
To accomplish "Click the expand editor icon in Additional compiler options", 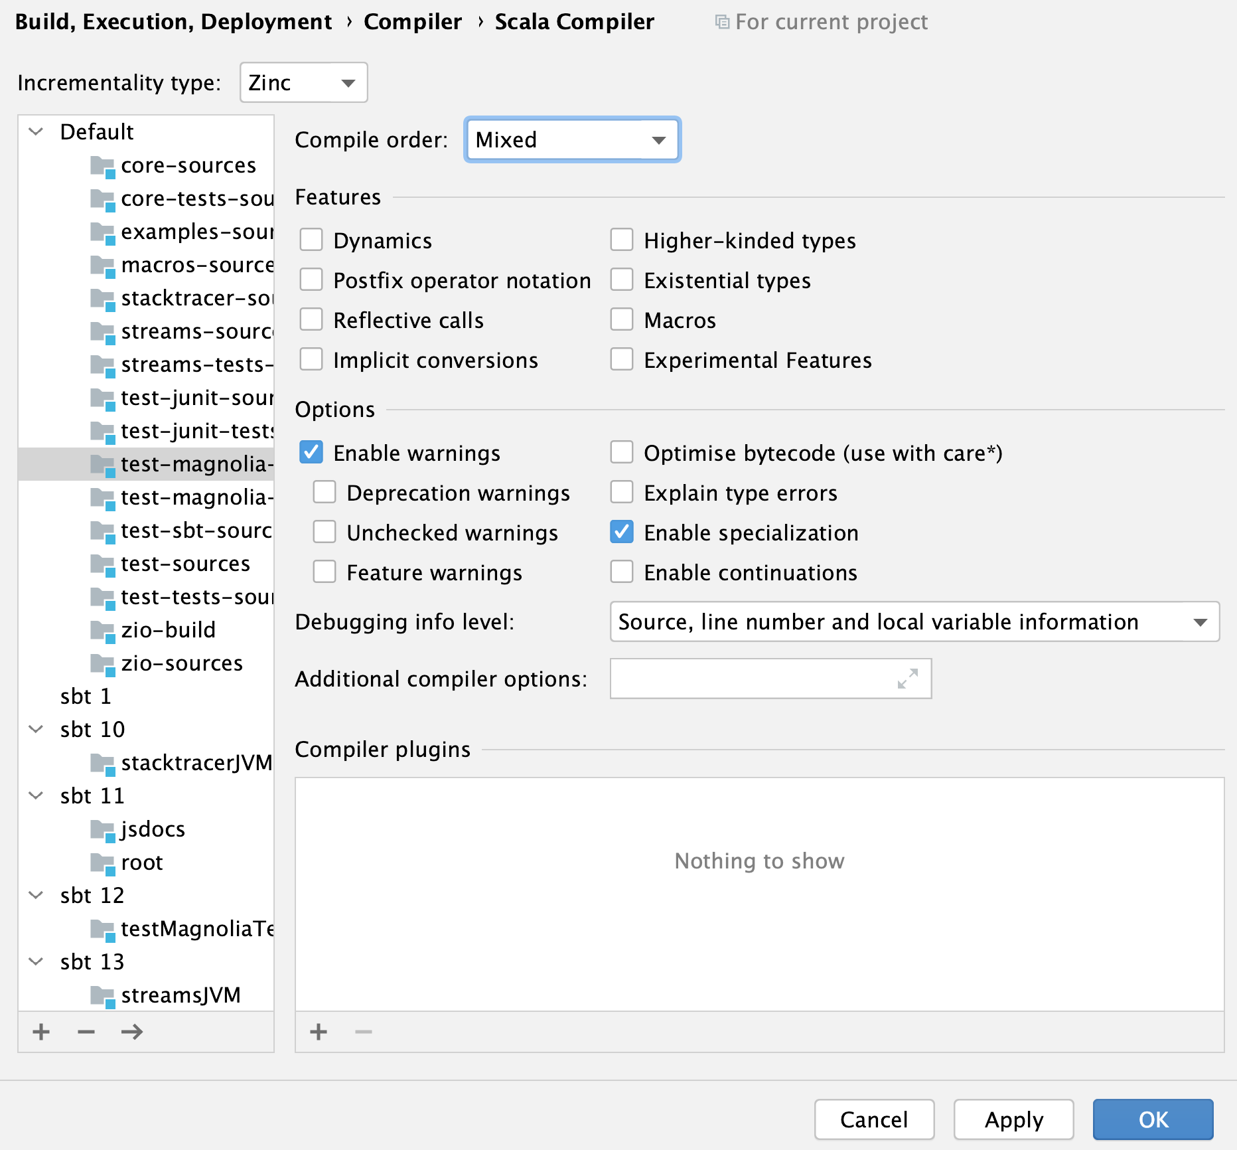I will [x=907, y=679].
